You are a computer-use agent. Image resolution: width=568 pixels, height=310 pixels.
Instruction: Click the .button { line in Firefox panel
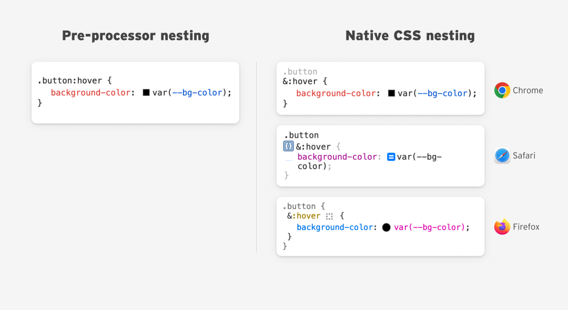tap(304, 206)
